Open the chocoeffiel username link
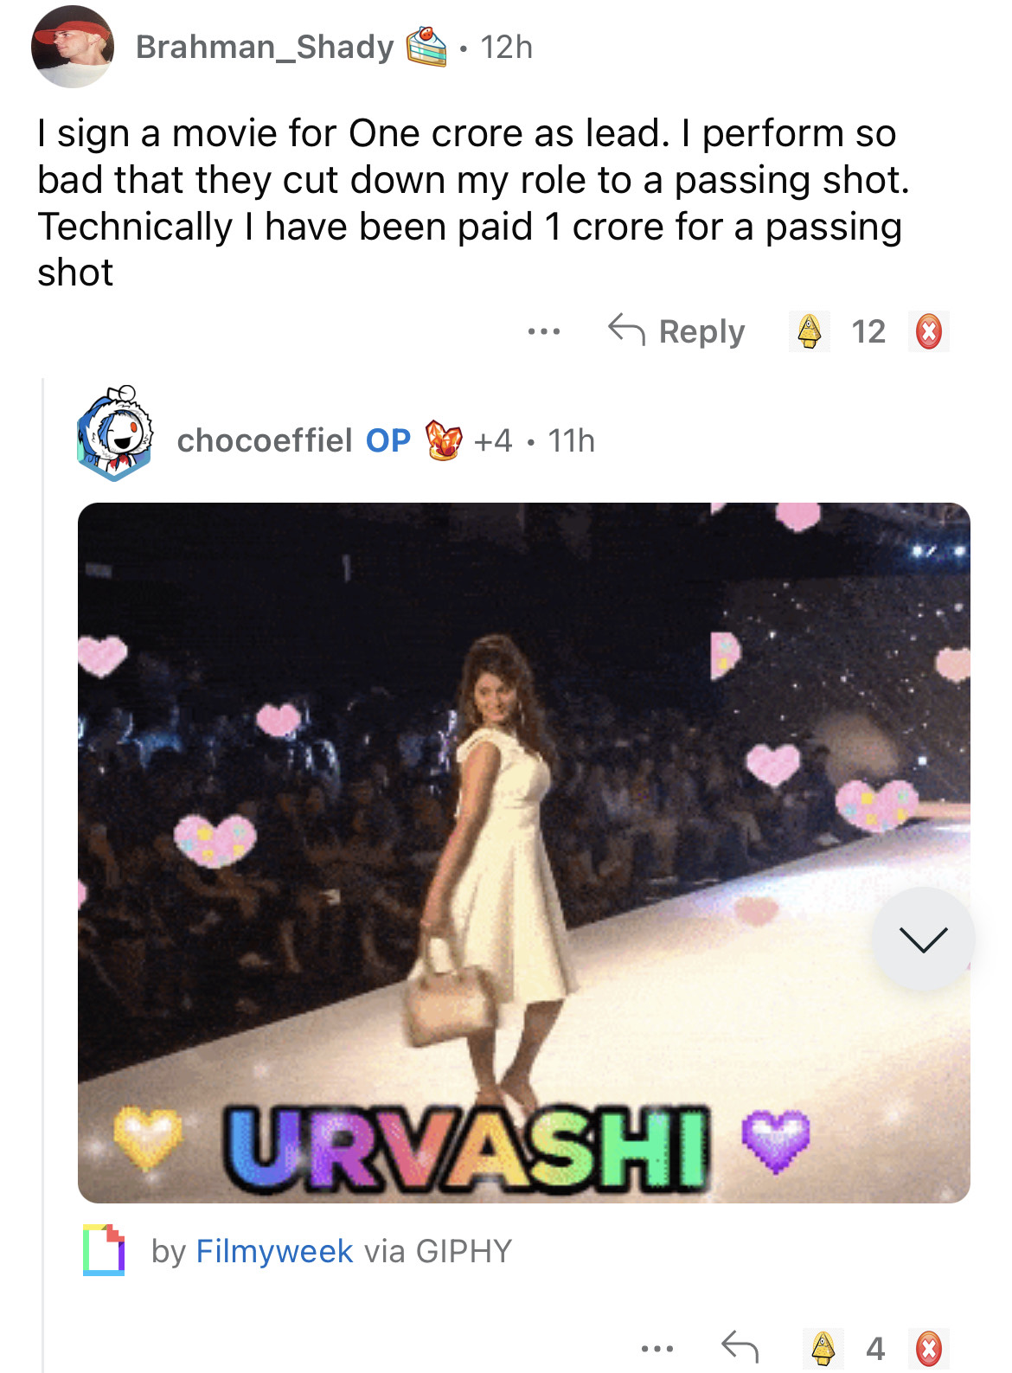This screenshot has width=1012, height=1373. point(264,440)
